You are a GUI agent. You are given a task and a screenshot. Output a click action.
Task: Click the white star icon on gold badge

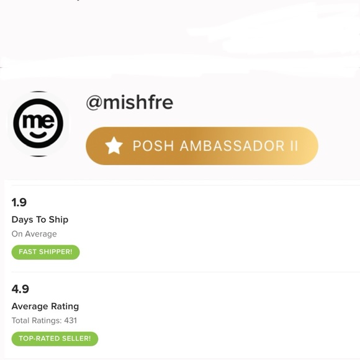(114, 146)
